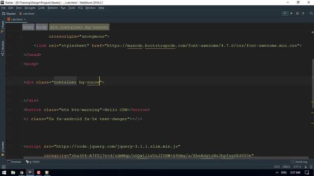Viewport: 314px width, 176px height.
Task: Open the Windows Start menu
Action: (x=4, y=173)
